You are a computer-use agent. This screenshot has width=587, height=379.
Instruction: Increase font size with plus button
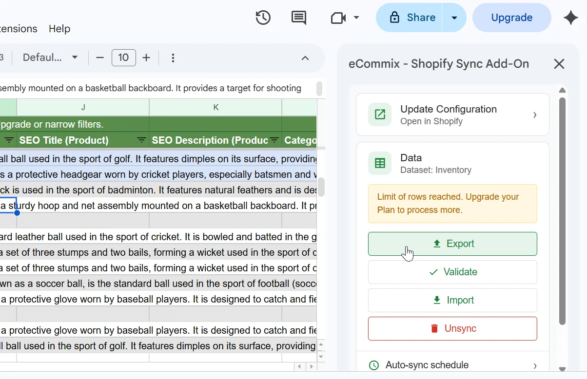146,57
